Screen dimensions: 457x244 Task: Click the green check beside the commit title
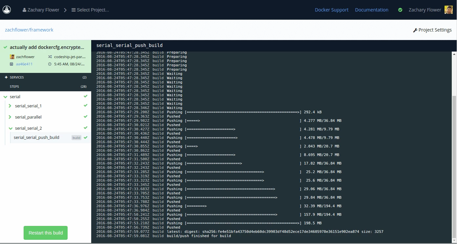(x=5, y=47)
